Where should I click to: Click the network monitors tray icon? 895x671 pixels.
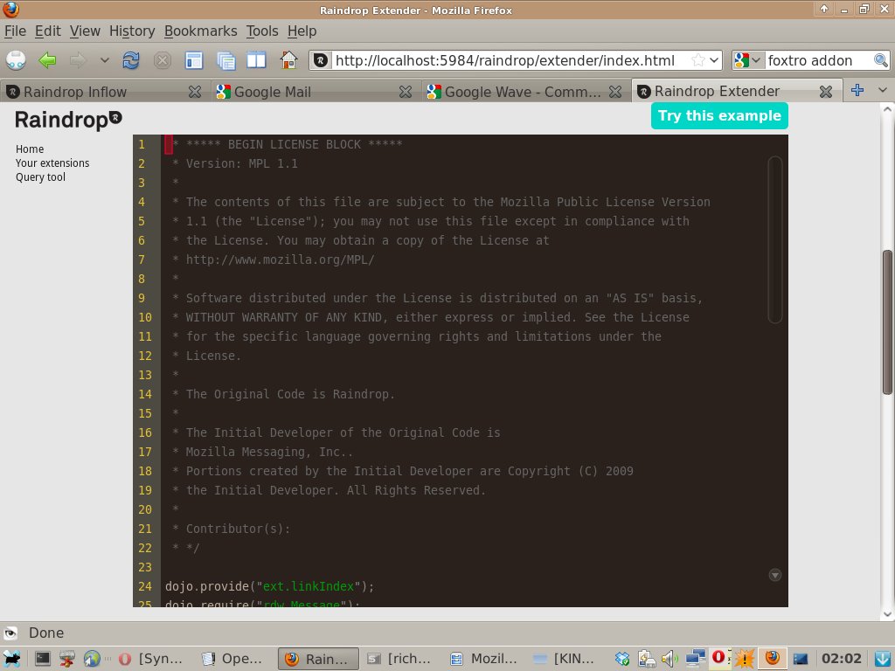695,659
